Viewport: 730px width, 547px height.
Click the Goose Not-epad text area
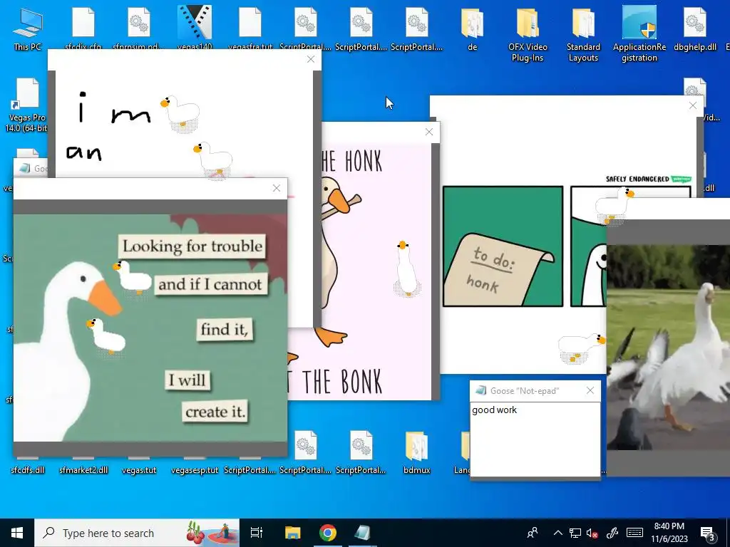[x=535, y=439]
